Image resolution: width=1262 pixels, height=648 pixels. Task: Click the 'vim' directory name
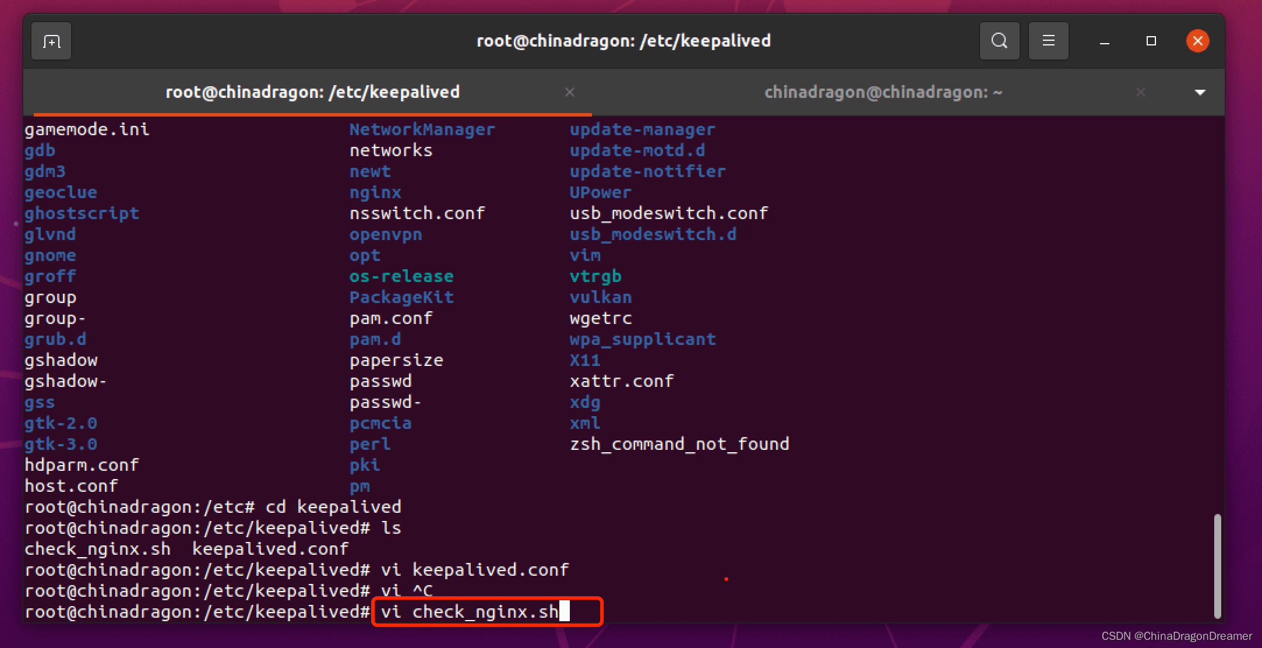coord(585,255)
